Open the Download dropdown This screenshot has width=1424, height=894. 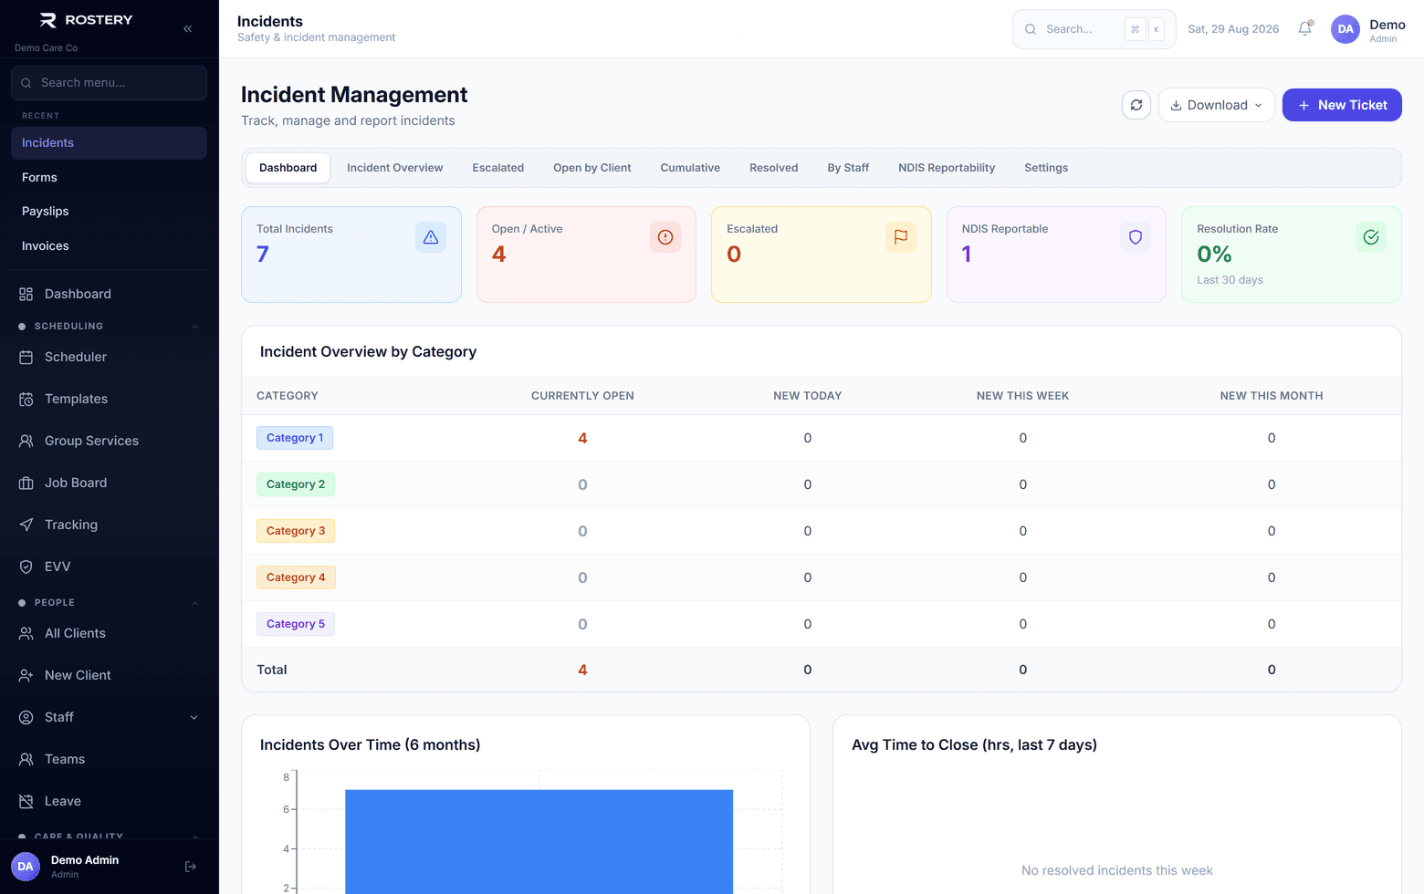[1217, 105]
